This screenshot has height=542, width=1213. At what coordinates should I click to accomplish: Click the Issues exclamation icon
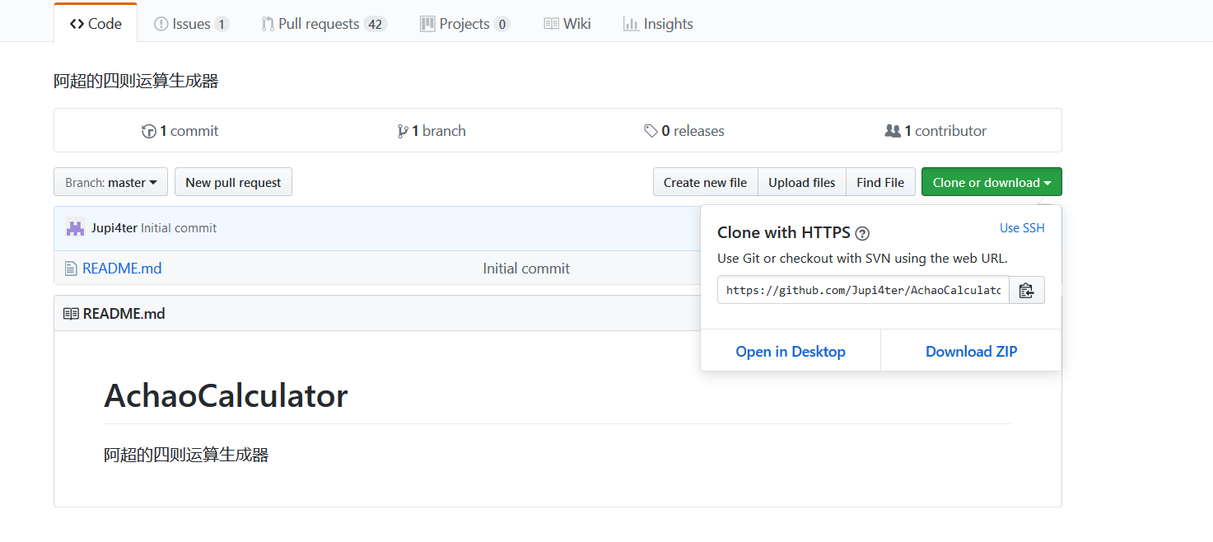[x=161, y=24]
